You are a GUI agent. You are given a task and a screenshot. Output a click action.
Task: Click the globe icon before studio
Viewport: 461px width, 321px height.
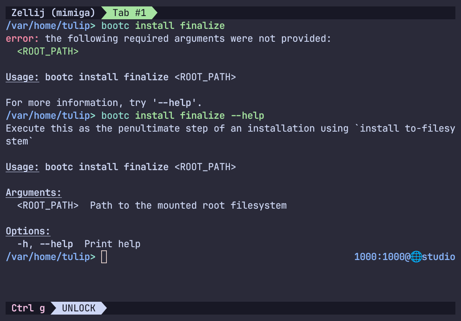pos(416,257)
